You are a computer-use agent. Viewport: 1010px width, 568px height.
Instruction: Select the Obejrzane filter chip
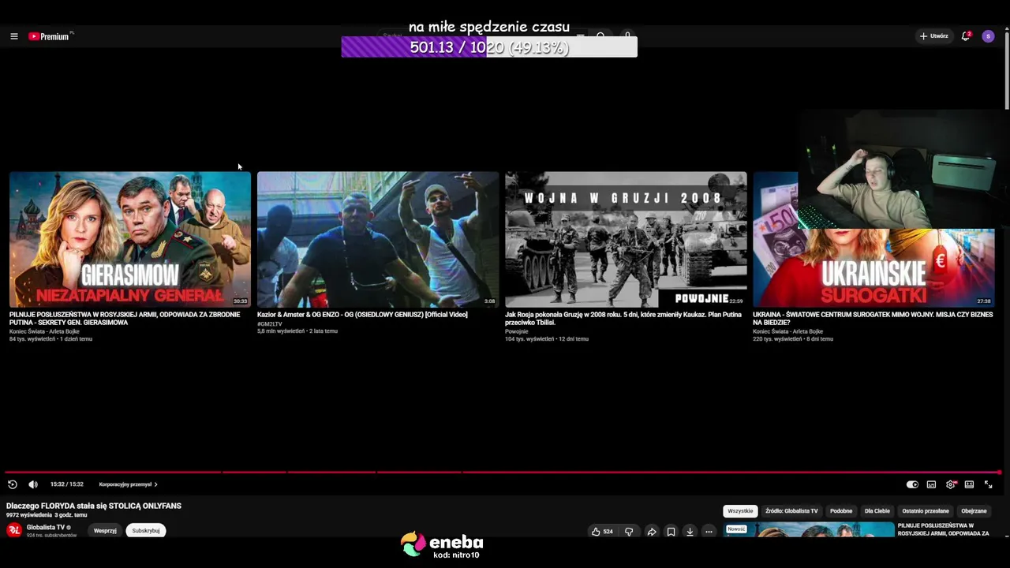(x=974, y=511)
